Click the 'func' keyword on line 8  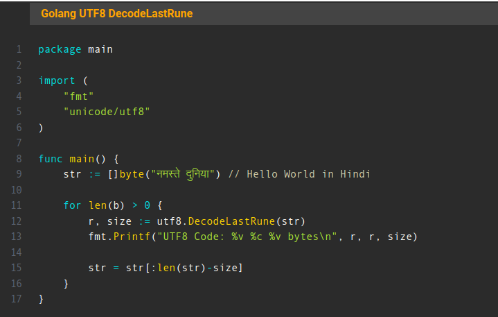(50, 158)
